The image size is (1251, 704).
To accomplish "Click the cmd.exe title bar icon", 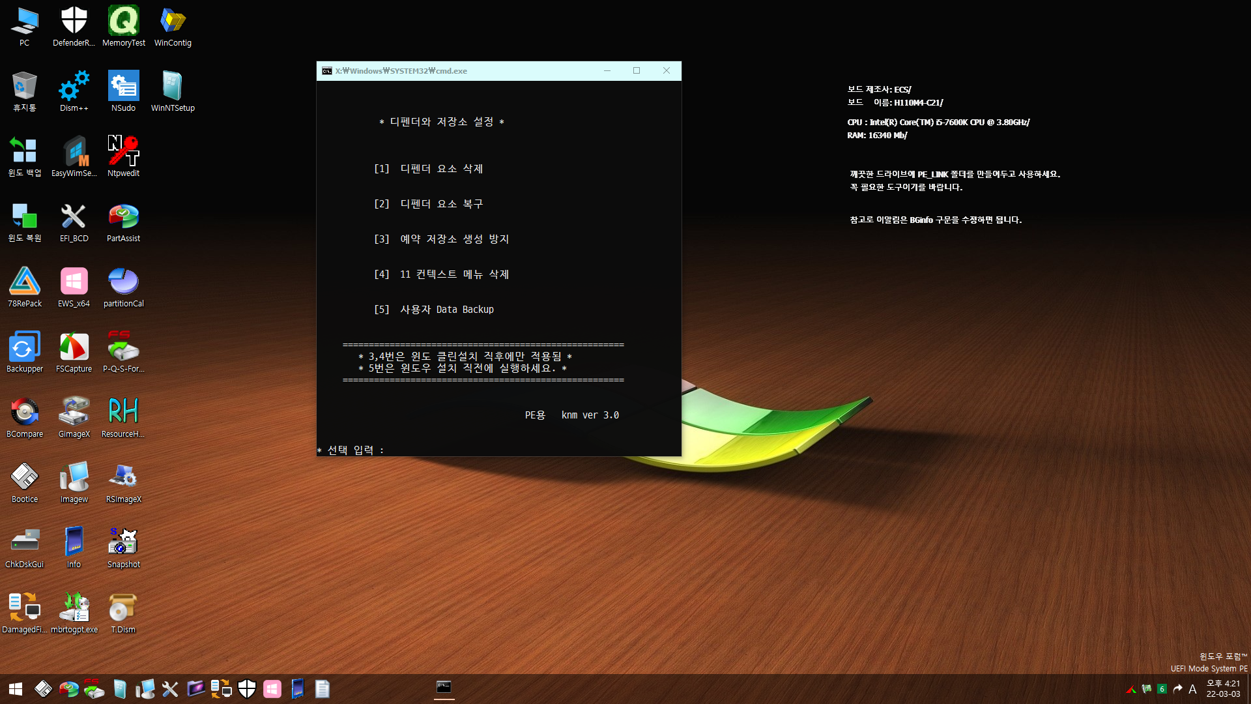I will [327, 71].
